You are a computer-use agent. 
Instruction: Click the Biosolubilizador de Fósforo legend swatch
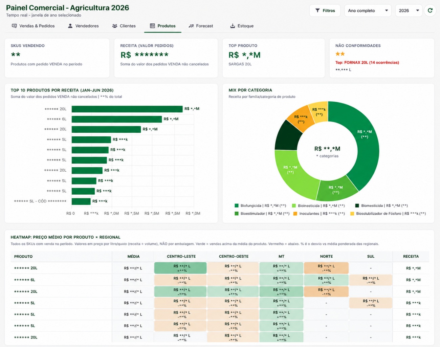[x=352, y=214]
